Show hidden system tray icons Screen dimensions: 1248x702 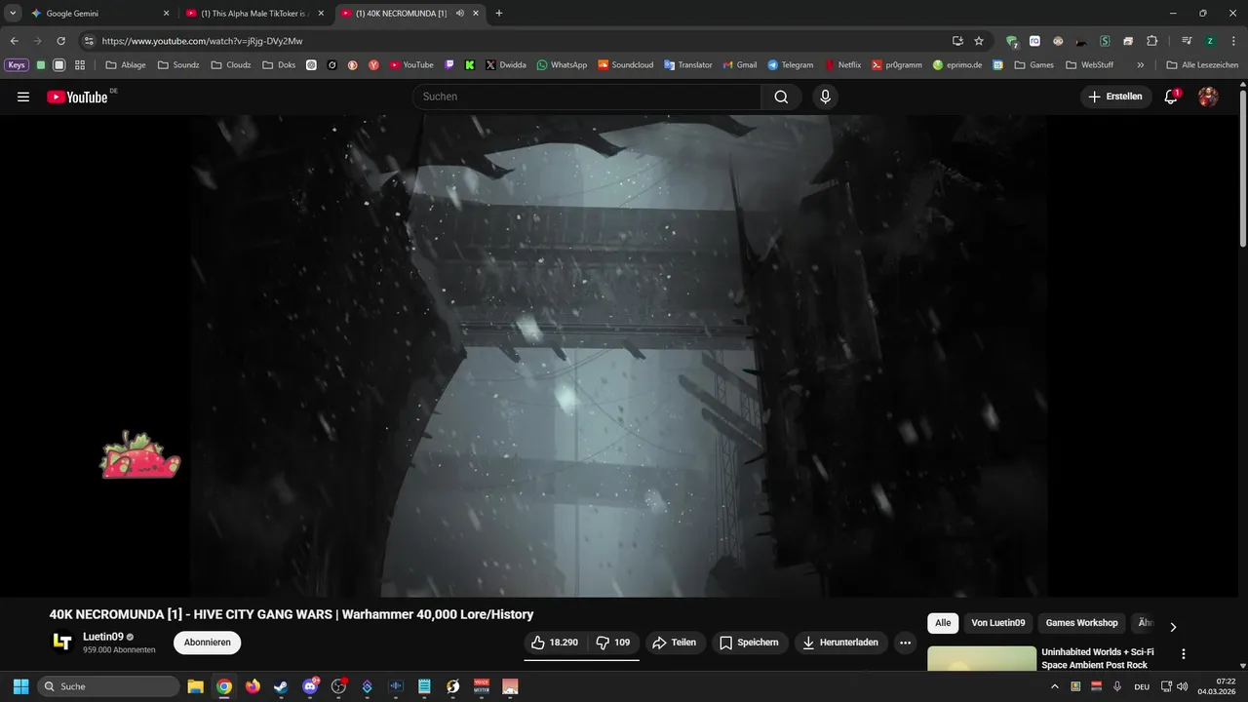[1054, 686]
